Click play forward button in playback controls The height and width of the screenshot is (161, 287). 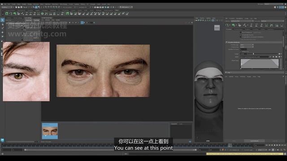(277, 145)
